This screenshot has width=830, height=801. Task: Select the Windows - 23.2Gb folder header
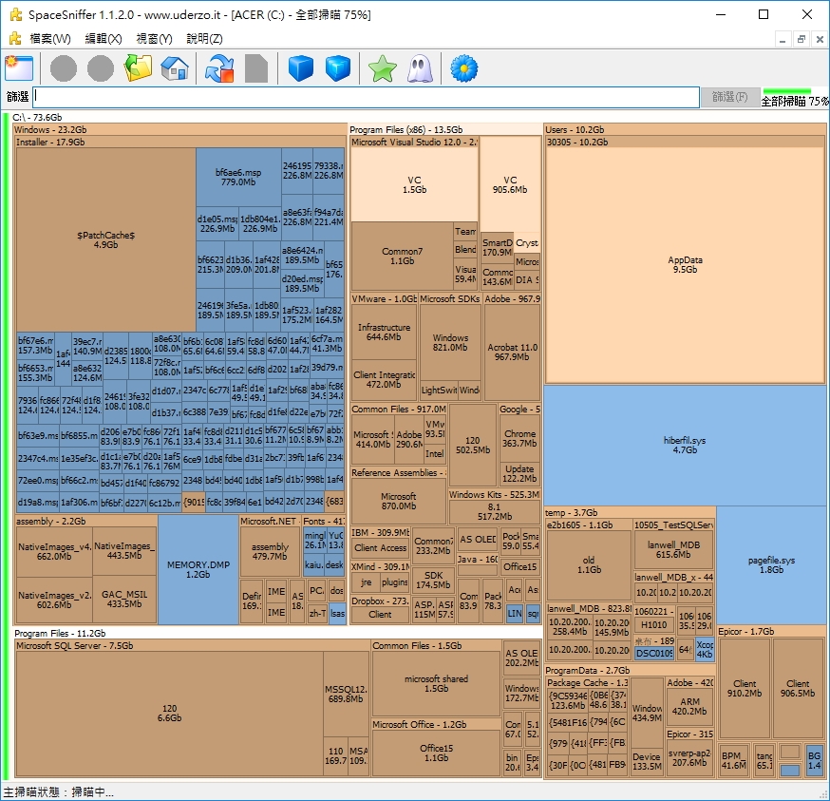180,130
